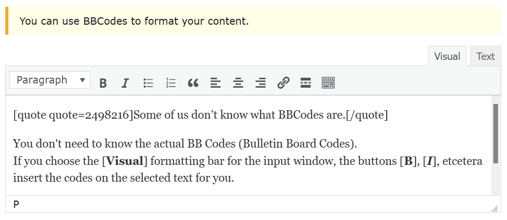
Task: Click the editor resize handle in the corner
Action: (x=494, y=208)
